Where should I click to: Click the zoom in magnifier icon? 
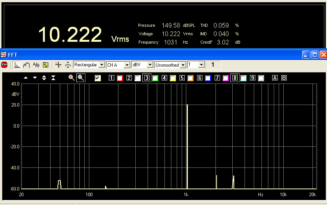pyautogui.click(x=71, y=78)
